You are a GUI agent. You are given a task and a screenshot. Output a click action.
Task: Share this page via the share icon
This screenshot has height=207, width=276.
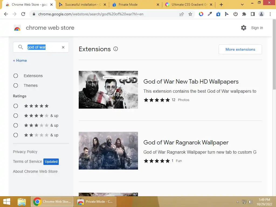pyautogui.click(x=182, y=14)
